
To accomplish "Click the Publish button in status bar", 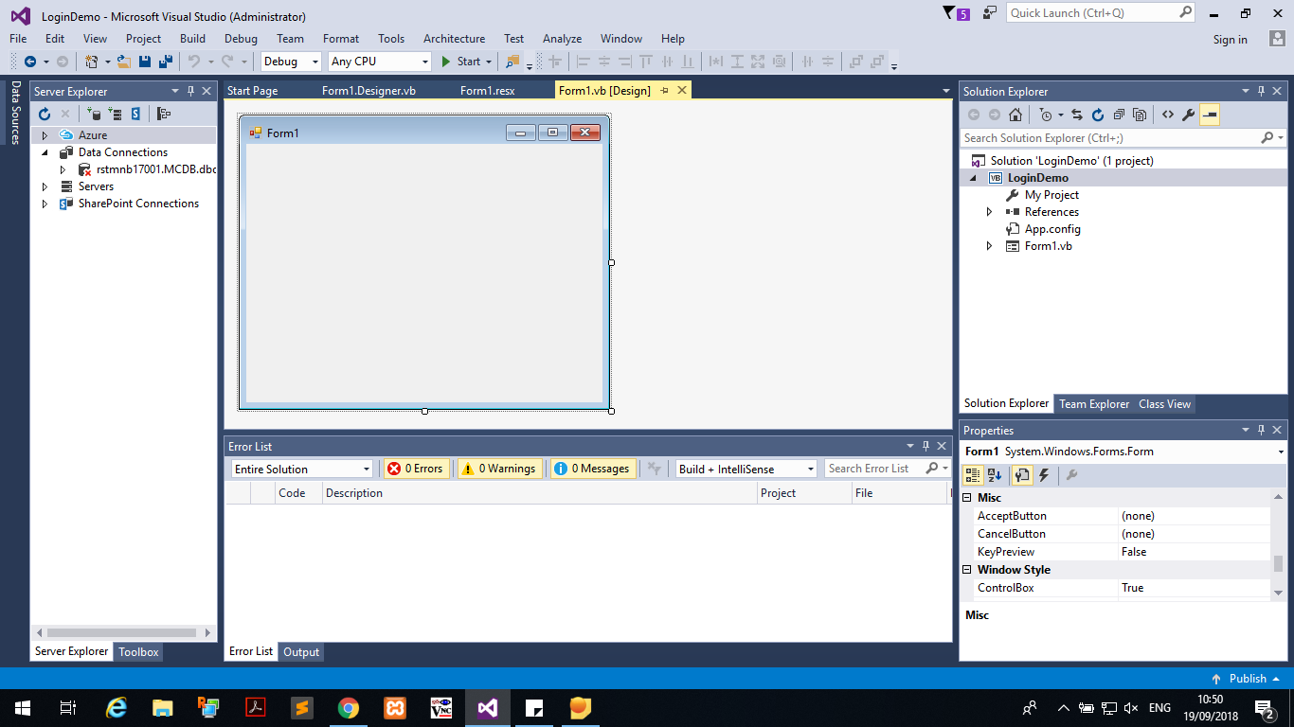I will tap(1245, 679).
